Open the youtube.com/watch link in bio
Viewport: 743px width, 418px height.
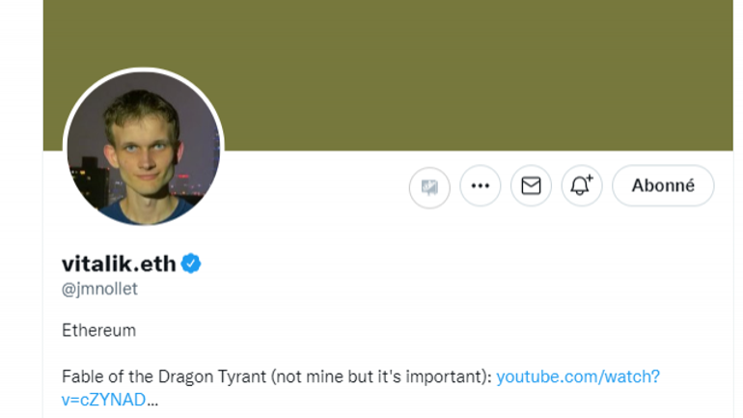click(x=578, y=376)
